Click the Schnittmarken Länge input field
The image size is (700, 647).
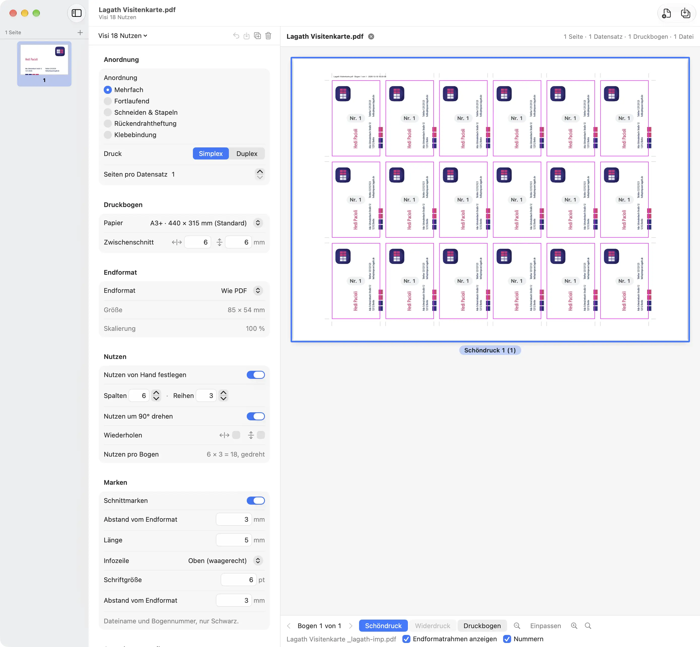click(x=234, y=540)
